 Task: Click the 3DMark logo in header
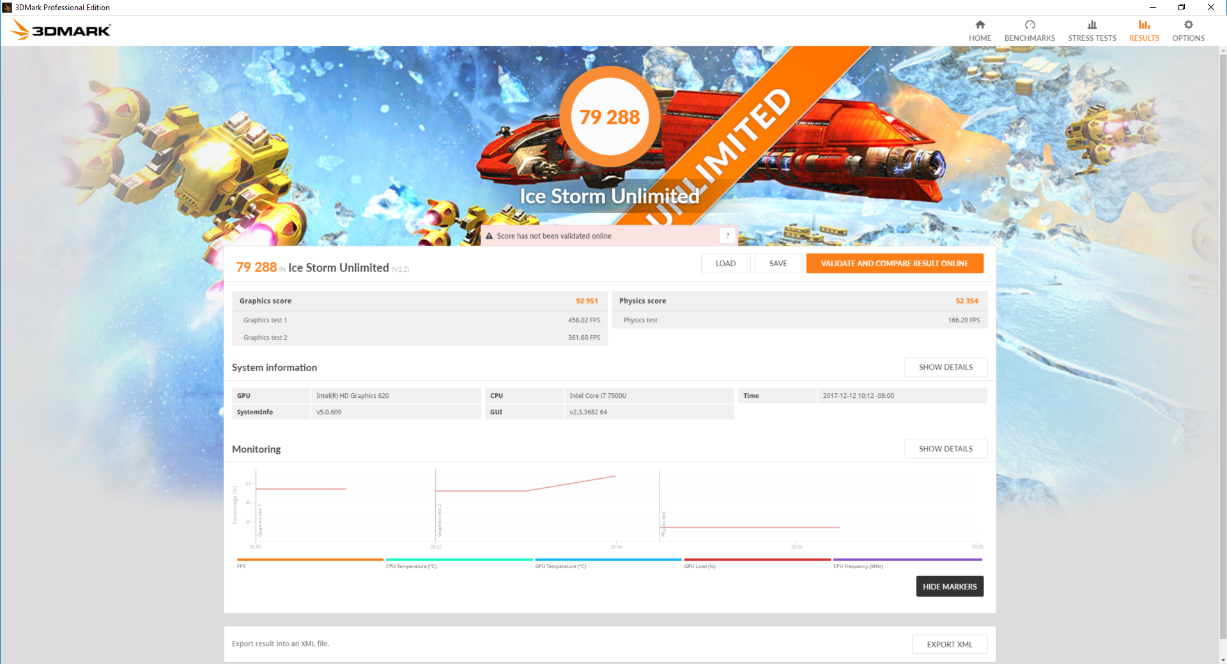point(61,30)
